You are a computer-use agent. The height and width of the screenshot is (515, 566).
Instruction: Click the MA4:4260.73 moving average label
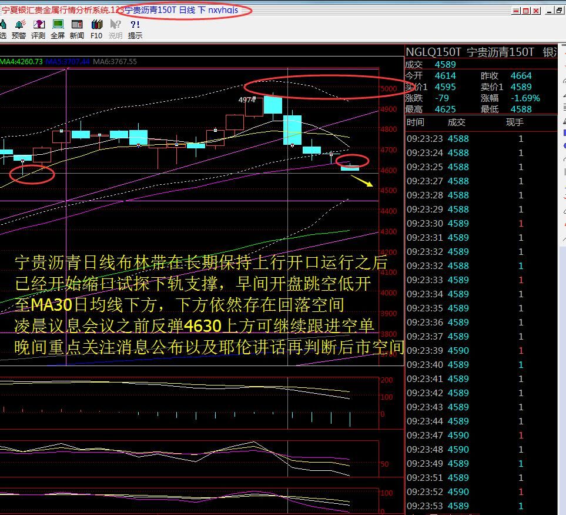[x=22, y=62]
